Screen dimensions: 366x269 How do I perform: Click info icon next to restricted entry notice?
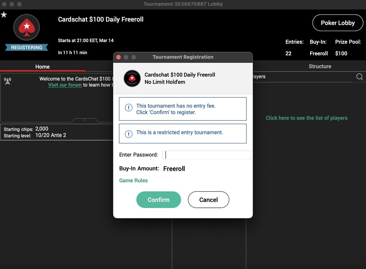click(129, 134)
